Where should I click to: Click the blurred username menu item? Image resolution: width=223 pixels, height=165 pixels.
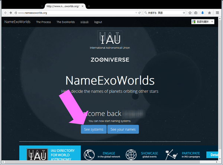click(84, 22)
